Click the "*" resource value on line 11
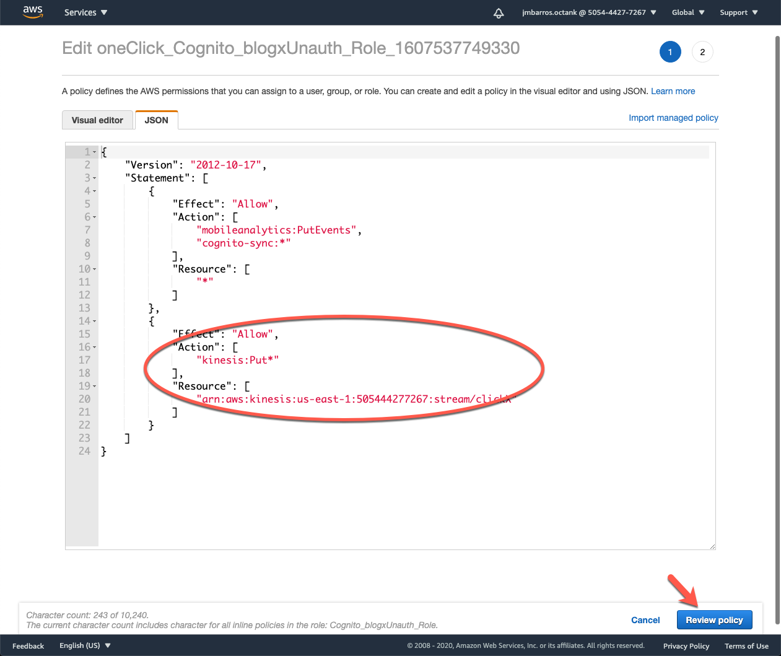 tap(205, 282)
